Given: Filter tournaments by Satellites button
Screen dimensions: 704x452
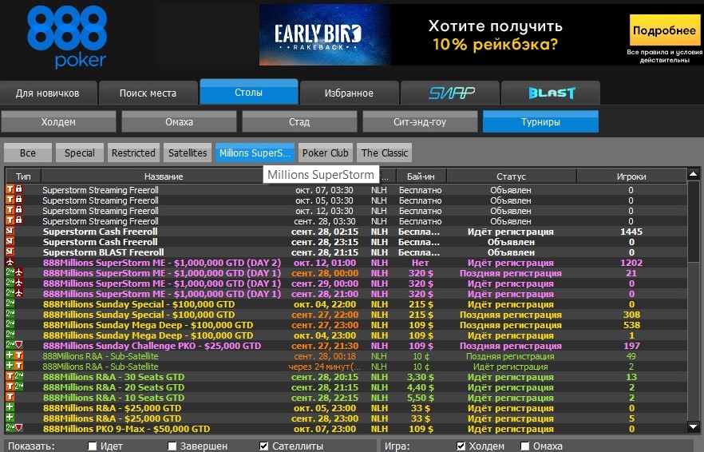Looking at the screenshot, I should pos(187,153).
